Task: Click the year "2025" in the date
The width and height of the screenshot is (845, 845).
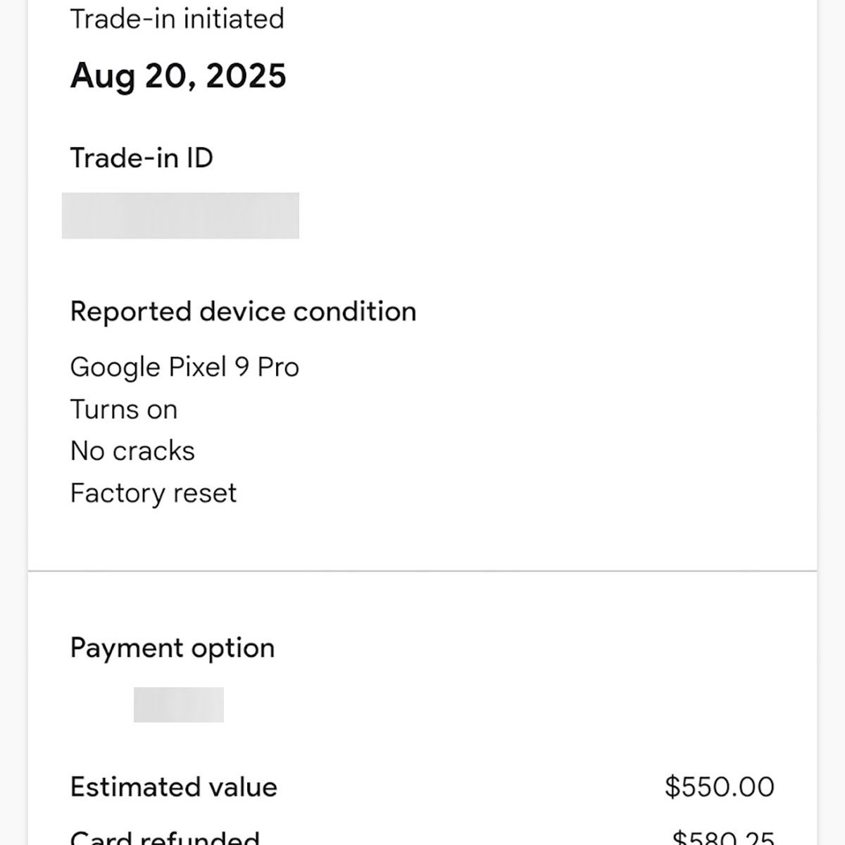Action: click(x=246, y=75)
